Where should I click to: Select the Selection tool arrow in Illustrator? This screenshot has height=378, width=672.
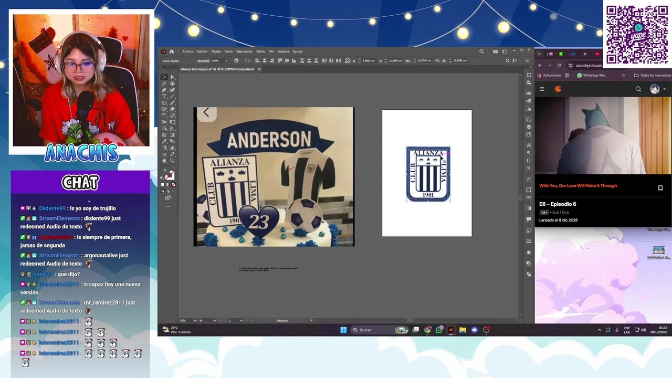coord(164,77)
